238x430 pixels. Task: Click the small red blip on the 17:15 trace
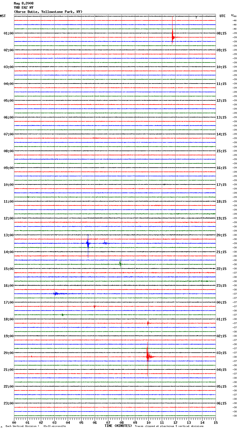95,306
